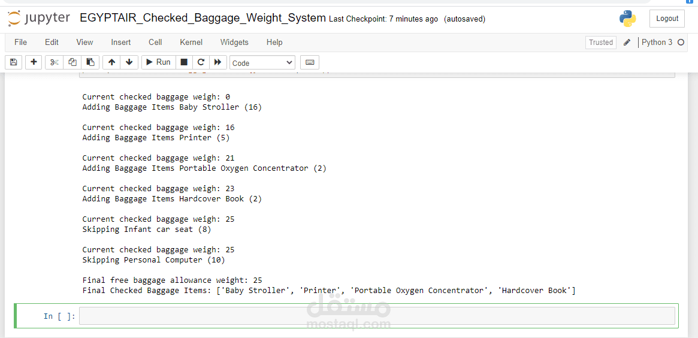Click line 'Adding Baggage Items Printer (5)'
This screenshot has height=338, width=698.
[x=156, y=138]
